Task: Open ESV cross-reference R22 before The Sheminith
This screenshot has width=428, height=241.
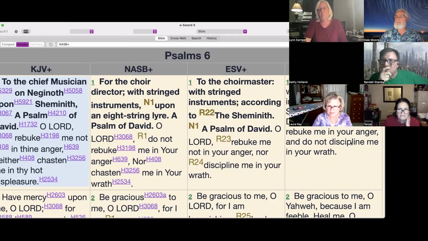Action: tap(207, 113)
